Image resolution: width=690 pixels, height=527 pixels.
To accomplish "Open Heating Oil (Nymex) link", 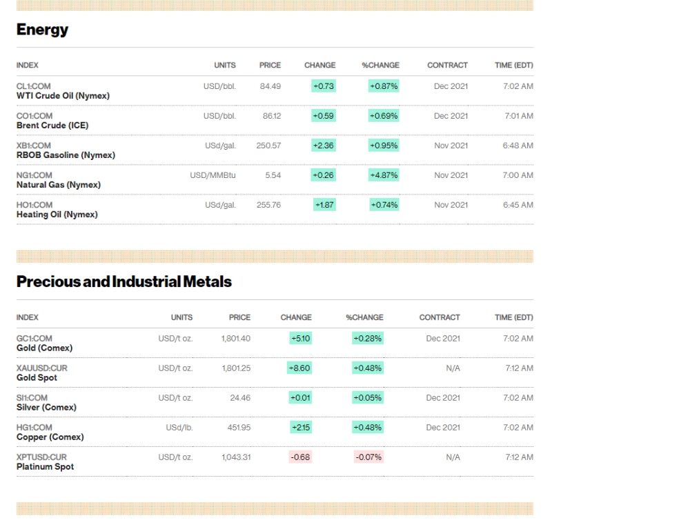I will [57, 215].
